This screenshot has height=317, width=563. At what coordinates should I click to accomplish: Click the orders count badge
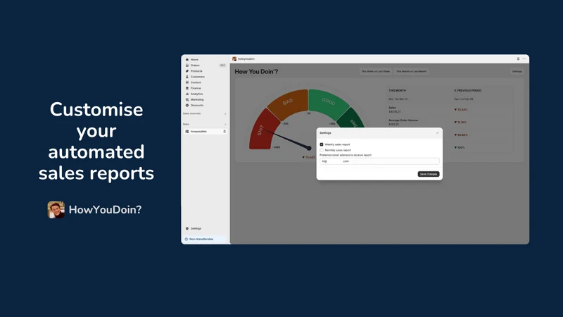pyautogui.click(x=222, y=66)
